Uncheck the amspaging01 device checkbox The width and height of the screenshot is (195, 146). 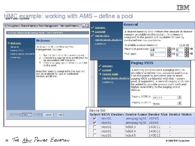coord(95,118)
